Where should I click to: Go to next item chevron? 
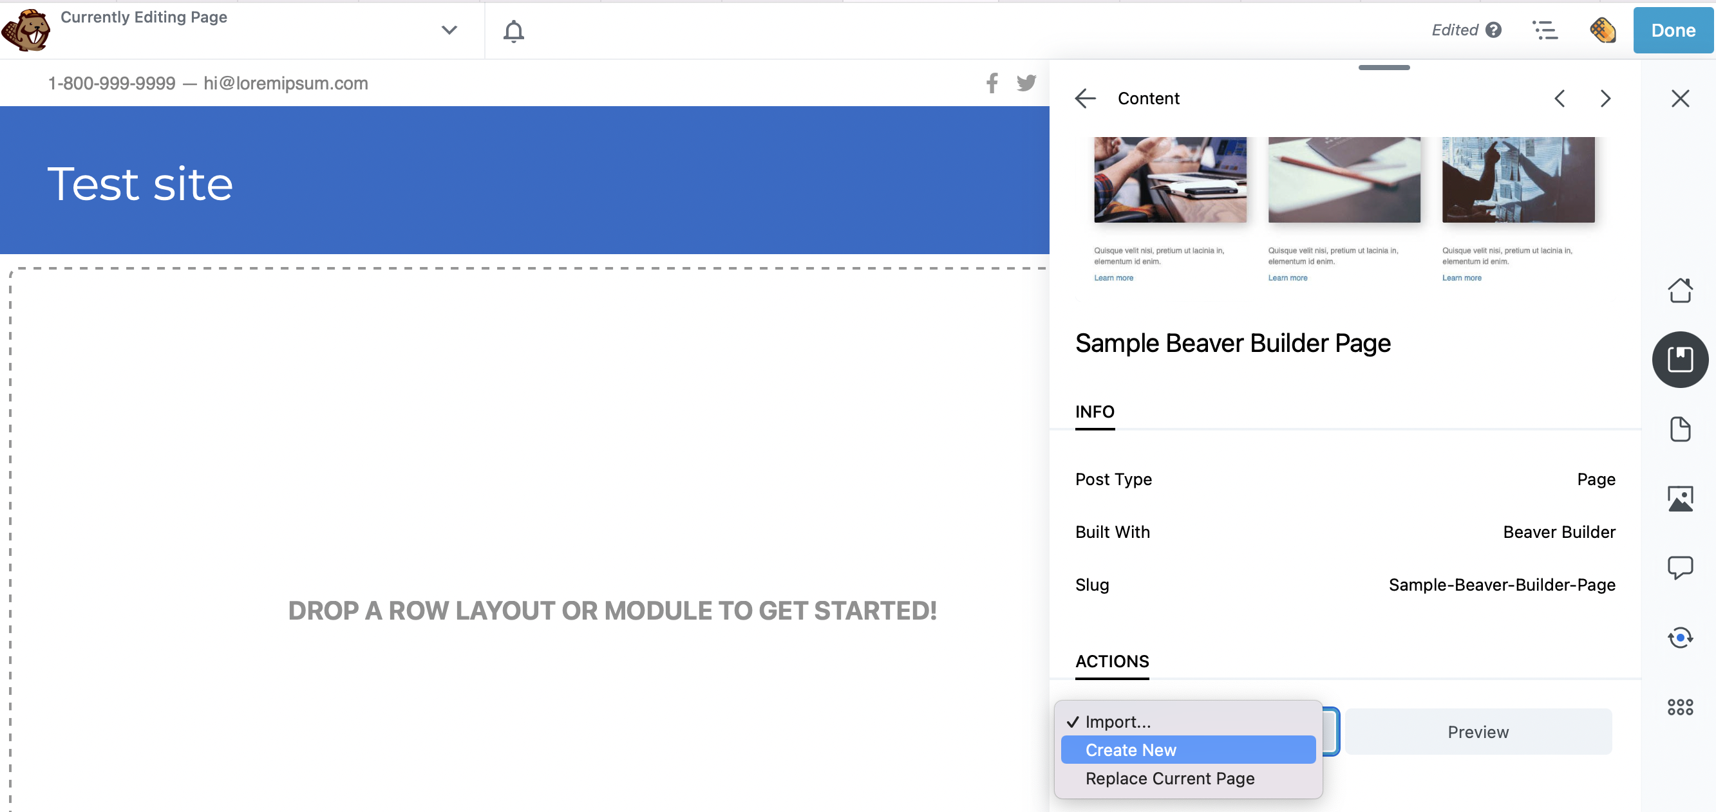1605,98
